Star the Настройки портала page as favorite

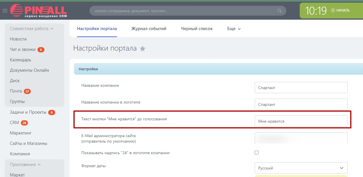click(143, 49)
